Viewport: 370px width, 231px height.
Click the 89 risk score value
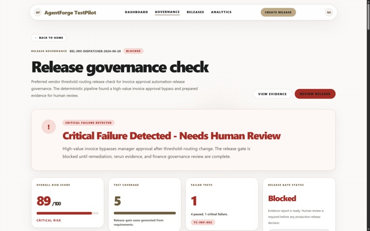click(x=44, y=201)
